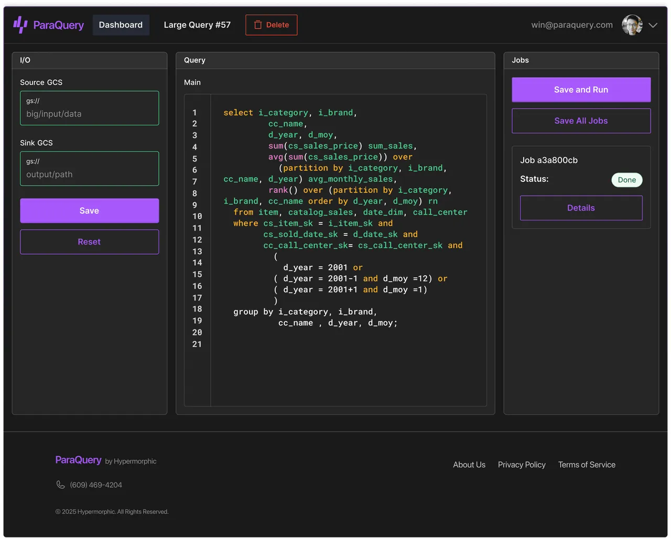The image size is (671, 538).
Task: Click the ParaQuery logo icon
Action: tap(20, 25)
